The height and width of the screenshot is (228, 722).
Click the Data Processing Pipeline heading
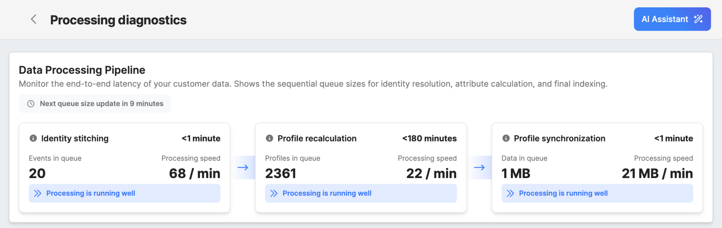click(x=82, y=70)
